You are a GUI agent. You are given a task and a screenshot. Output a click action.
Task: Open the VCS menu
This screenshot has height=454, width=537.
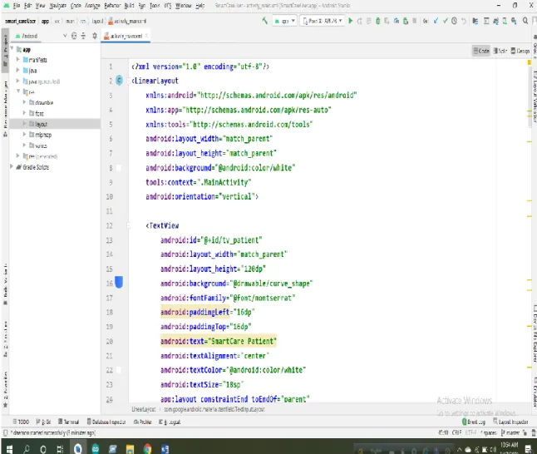click(167, 6)
